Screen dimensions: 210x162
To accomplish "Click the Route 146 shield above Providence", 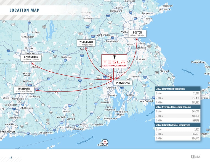I will click(x=110, y=75).
